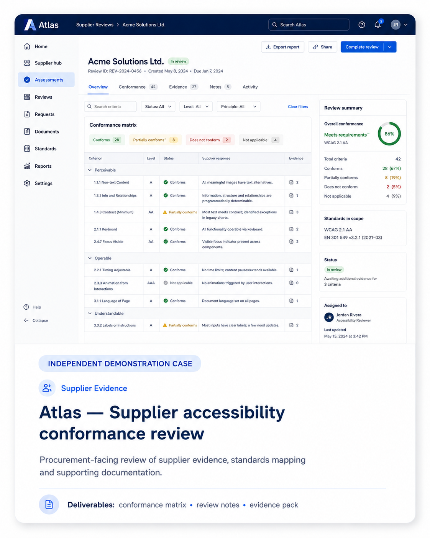
Task: Select the 1.3.1 Info and Relationships row
Action: 198,198
